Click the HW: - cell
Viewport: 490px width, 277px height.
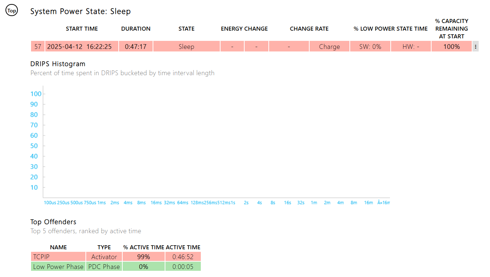coord(411,47)
